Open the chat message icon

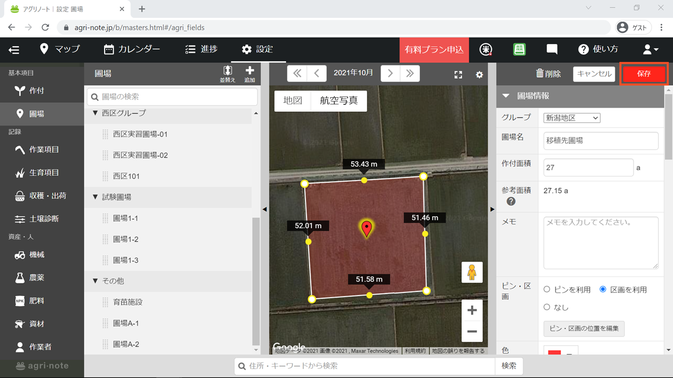[x=552, y=49]
